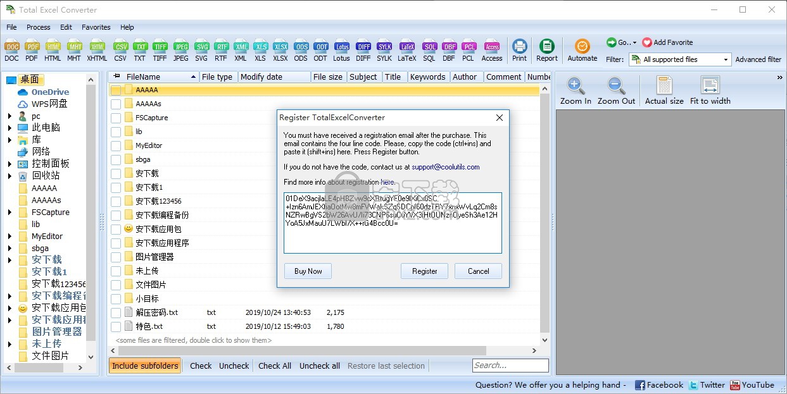The height and width of the screenshot is (394, 787).
Task: Check the FSCapture folder checkbox
Action: point(115,118)
